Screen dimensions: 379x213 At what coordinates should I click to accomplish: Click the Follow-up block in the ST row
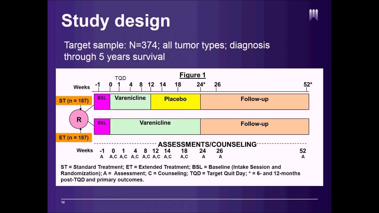(255, 102)
